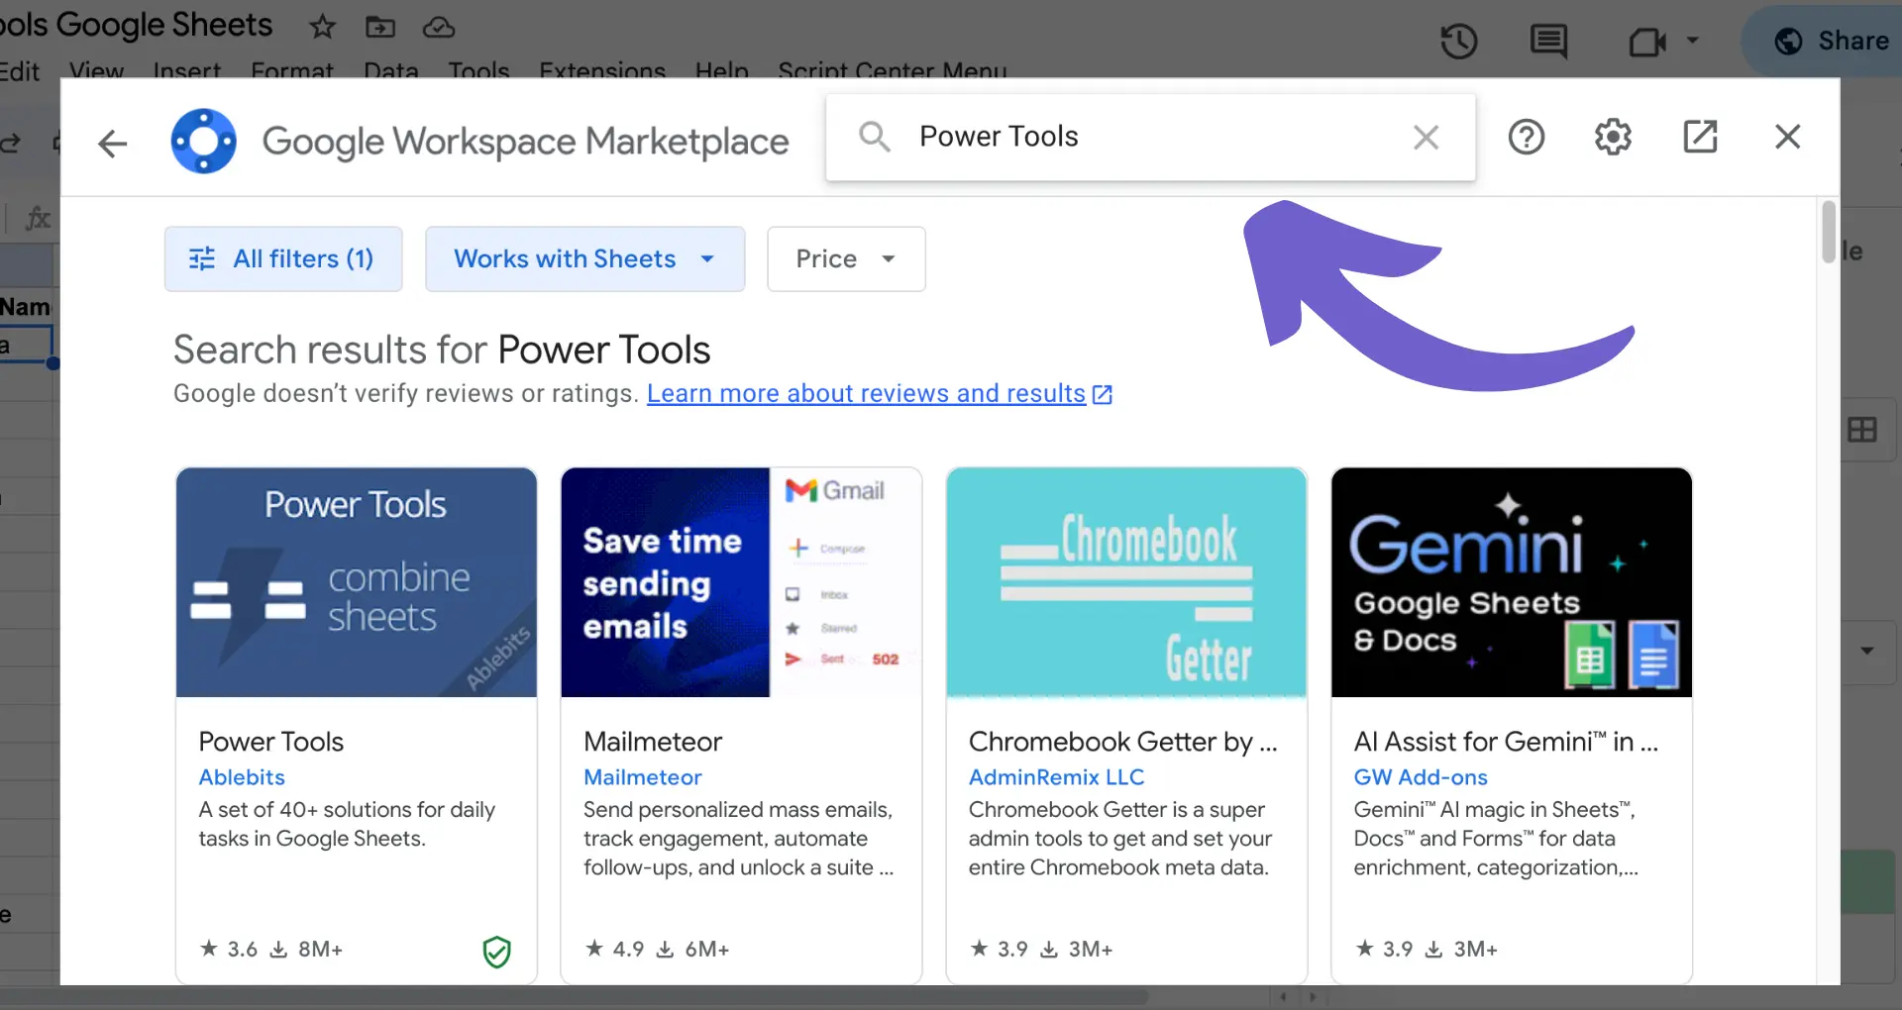Expand Works with Sheets dropdown

coord(584,259)
